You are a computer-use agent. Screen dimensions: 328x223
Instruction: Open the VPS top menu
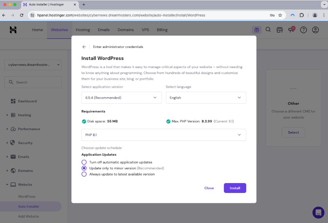click(145, 30)
